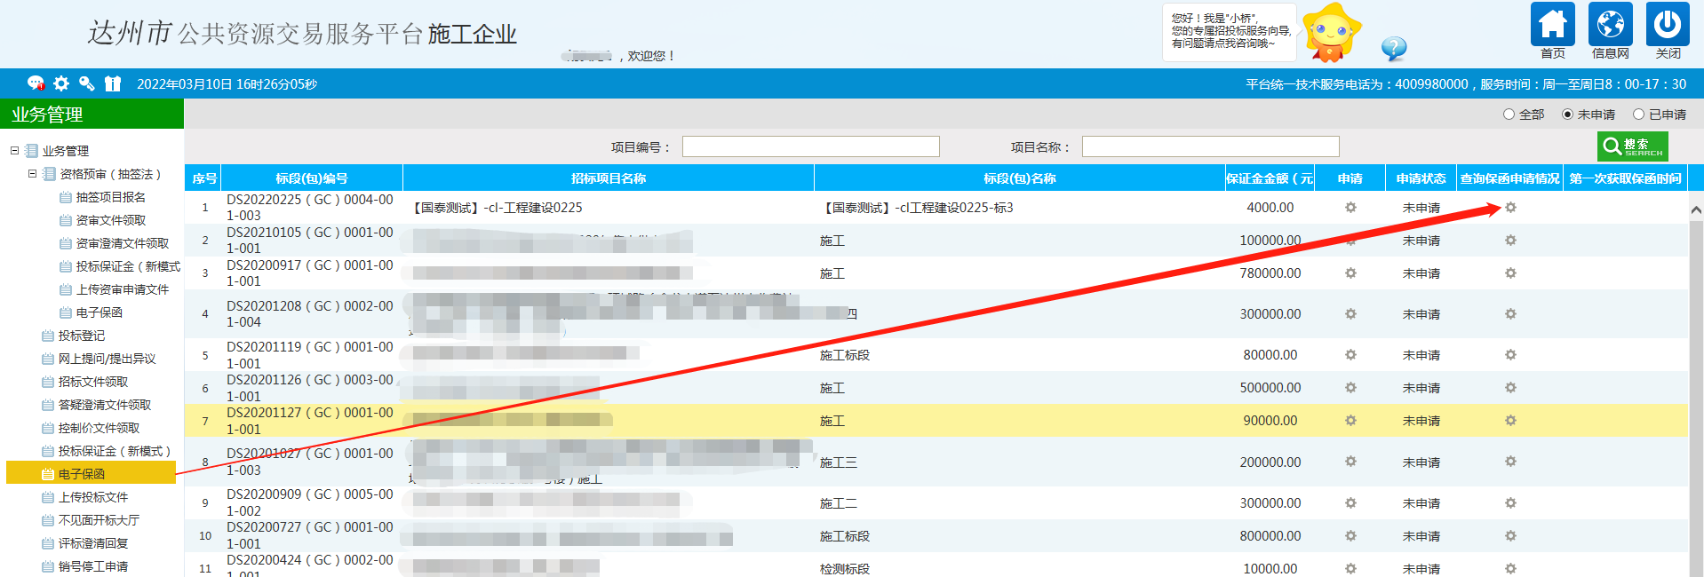Click the 关闭 power icon
The image size is (1704, 577).
coord(1668,25)
